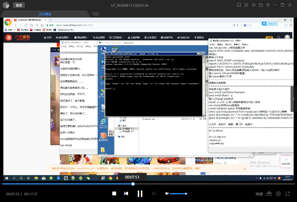Toggle fullscreen mode in player

coord(288,194)
